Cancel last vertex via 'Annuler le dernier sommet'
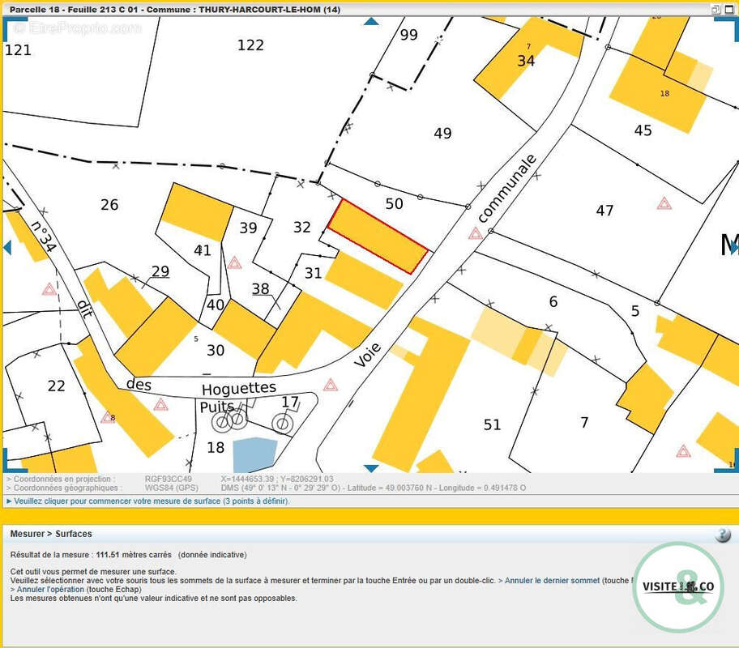The width and height of the screenshot is (739, 648). 552,581
